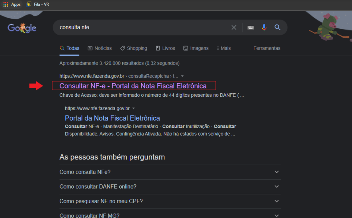The width and height of the screenshot is (352, 218).
Task: Clear the search box with the X icon
Action: (x=234, y=27)
